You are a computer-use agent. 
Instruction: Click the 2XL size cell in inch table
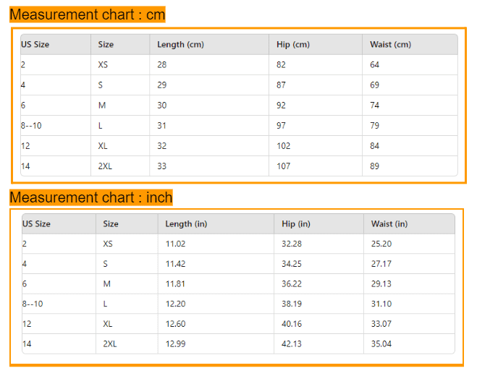click(110, 344)
